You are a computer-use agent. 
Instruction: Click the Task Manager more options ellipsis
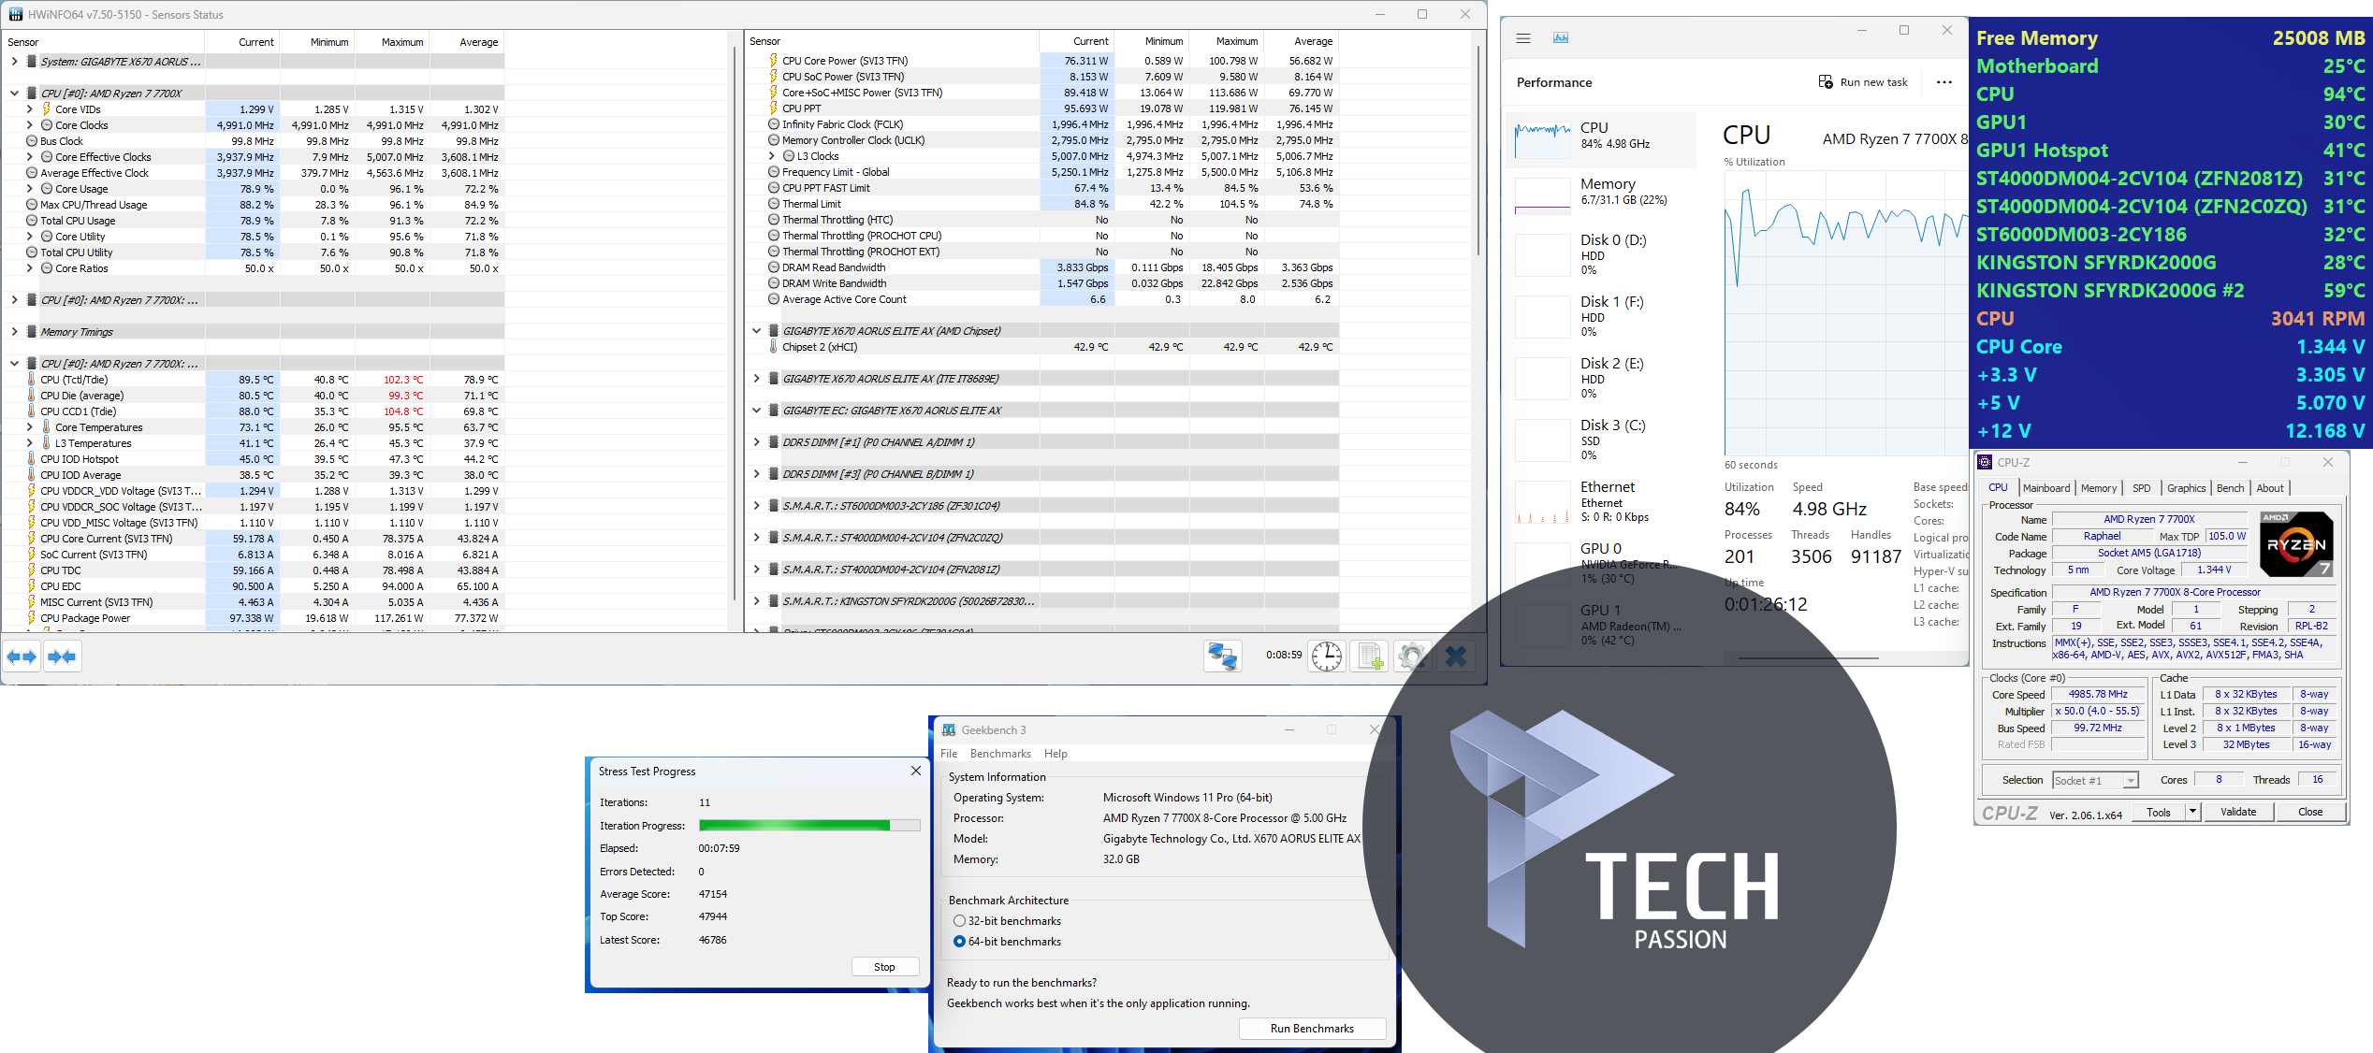1944,82
